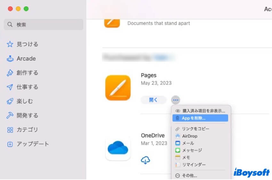Choose 購入済み項目を非表示 menu entry

tap(200, 111)
